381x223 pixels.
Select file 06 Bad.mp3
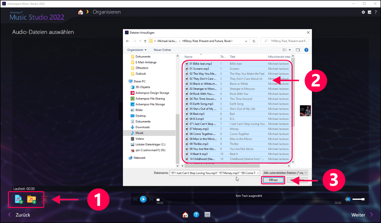point(197,114)
